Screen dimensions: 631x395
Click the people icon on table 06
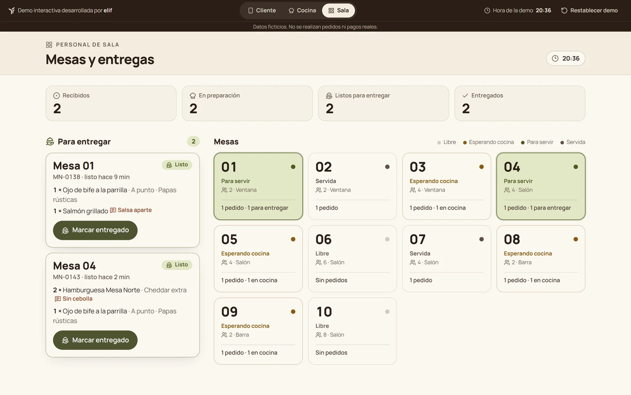318,262
